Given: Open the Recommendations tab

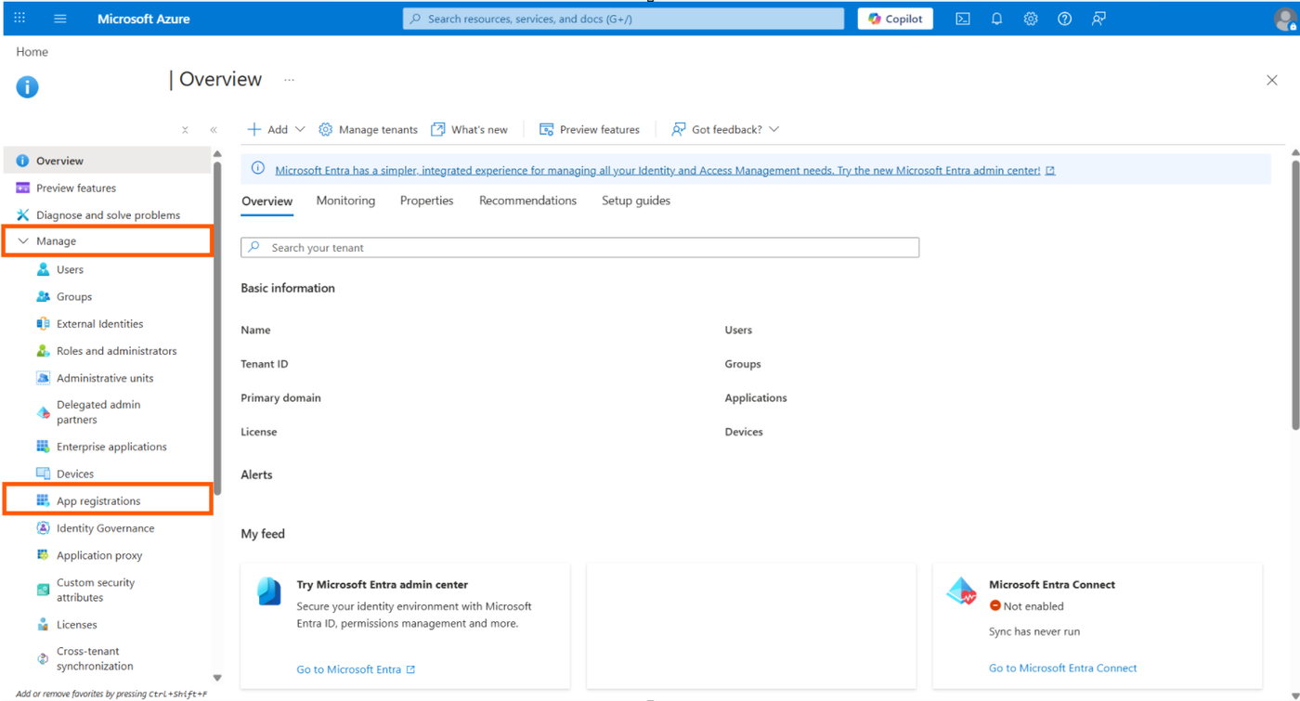Looking at the screenshot, I should point(527,201).
